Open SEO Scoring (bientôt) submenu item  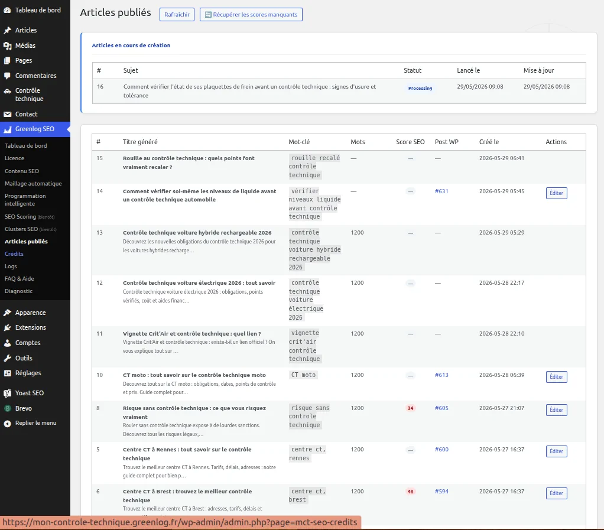click(30, 217)
